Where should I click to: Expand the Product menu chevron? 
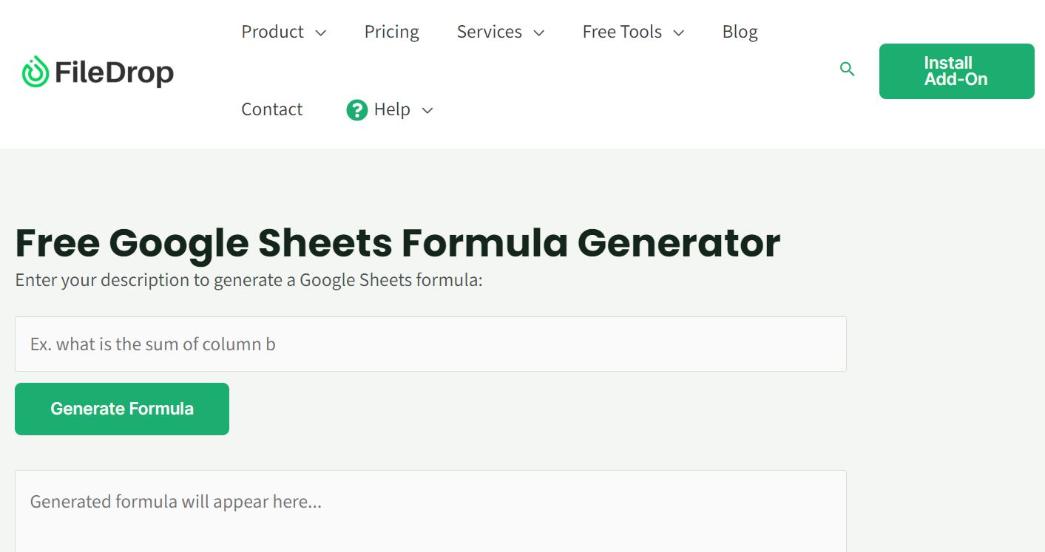point(321,33)
